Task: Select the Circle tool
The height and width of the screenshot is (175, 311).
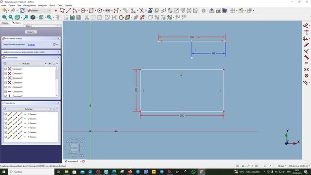Action: click(83, 11)
